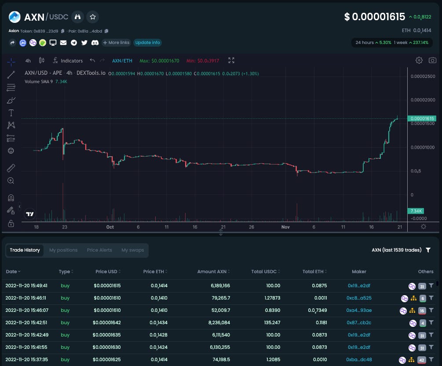Click the chart resize handle arrows
This screenshot has width=442, height=366.
pyautogui.click(x=221, y=233)
